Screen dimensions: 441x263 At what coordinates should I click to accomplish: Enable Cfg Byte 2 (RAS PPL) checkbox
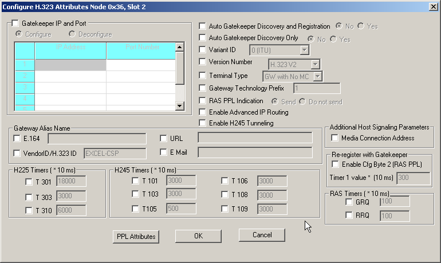[x=336, y=164]
